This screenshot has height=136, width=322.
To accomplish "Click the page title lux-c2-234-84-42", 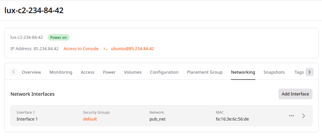I will [34, 10].
